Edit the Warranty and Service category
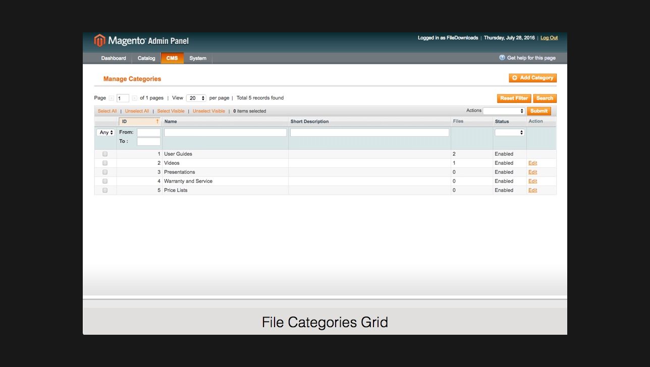The image size is (650, 367). pyautogui.click(x=532, y=181)
